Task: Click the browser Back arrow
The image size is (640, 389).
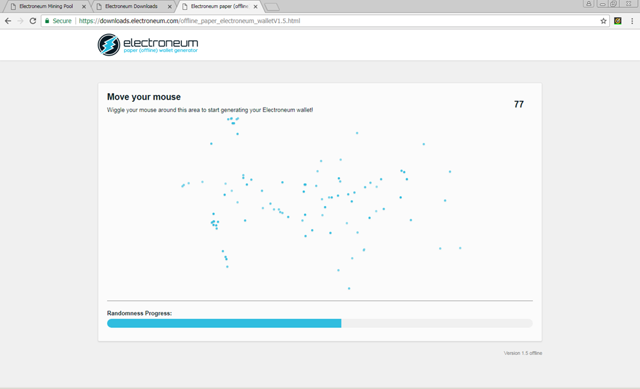Action: tap(8, 21)
